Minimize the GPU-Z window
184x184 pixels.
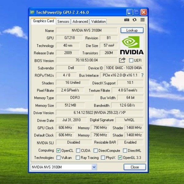pyautogui.click(x=129, y=12)
